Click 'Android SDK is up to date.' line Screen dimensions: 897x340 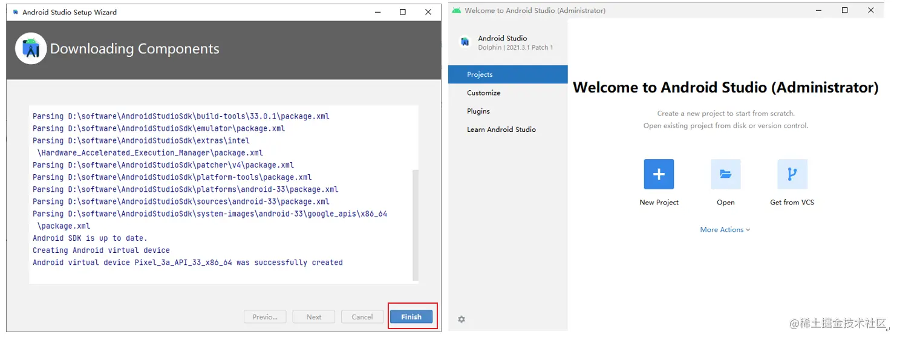[x=90, y=238]
